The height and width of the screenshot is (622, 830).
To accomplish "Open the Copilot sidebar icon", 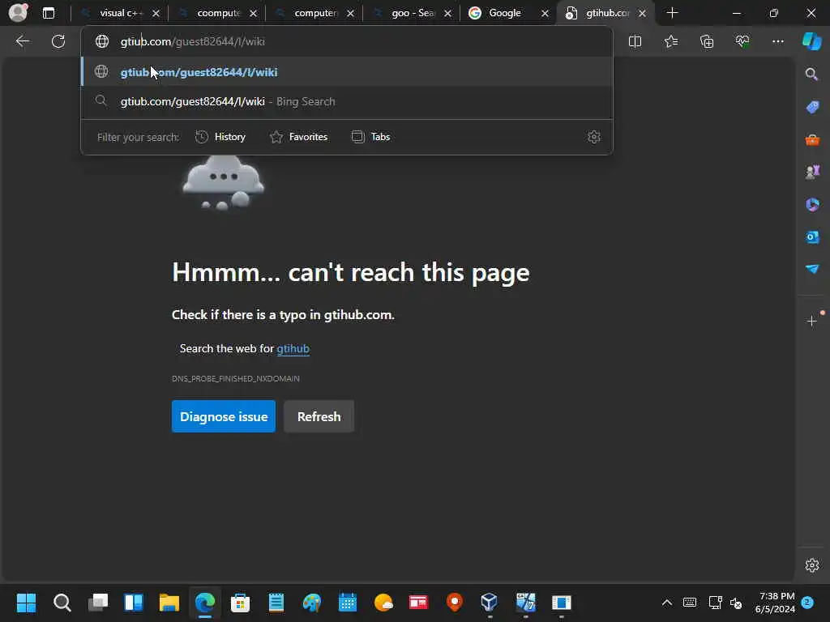I will (x=812, y=41).
